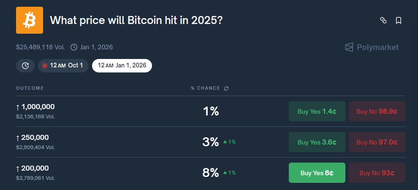Copy the market link with the chain icon
Viewport: 418px width, 190px height.
click(x=383, y=20)
